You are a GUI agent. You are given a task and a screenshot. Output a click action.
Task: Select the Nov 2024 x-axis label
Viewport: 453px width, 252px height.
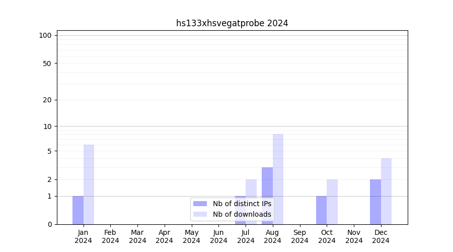[354, 236]
